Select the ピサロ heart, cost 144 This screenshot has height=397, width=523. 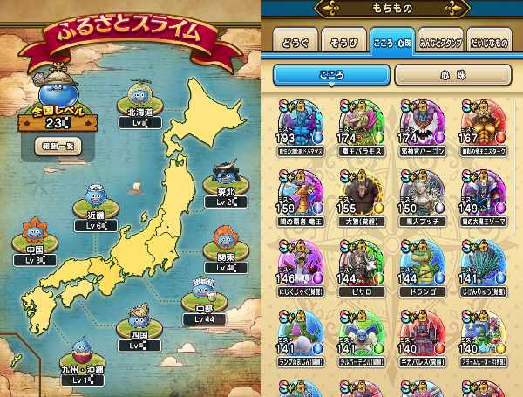362,268
